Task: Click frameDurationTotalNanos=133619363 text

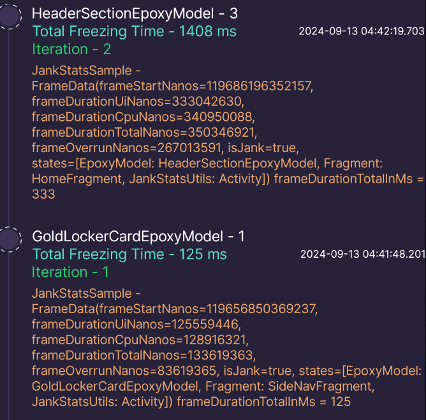Action: [143, 356]
